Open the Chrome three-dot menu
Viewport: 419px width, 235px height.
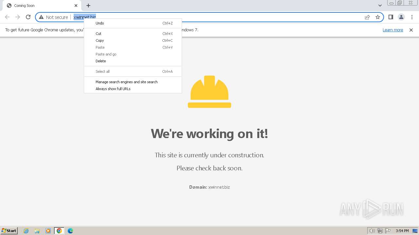(x=411, y=17)
